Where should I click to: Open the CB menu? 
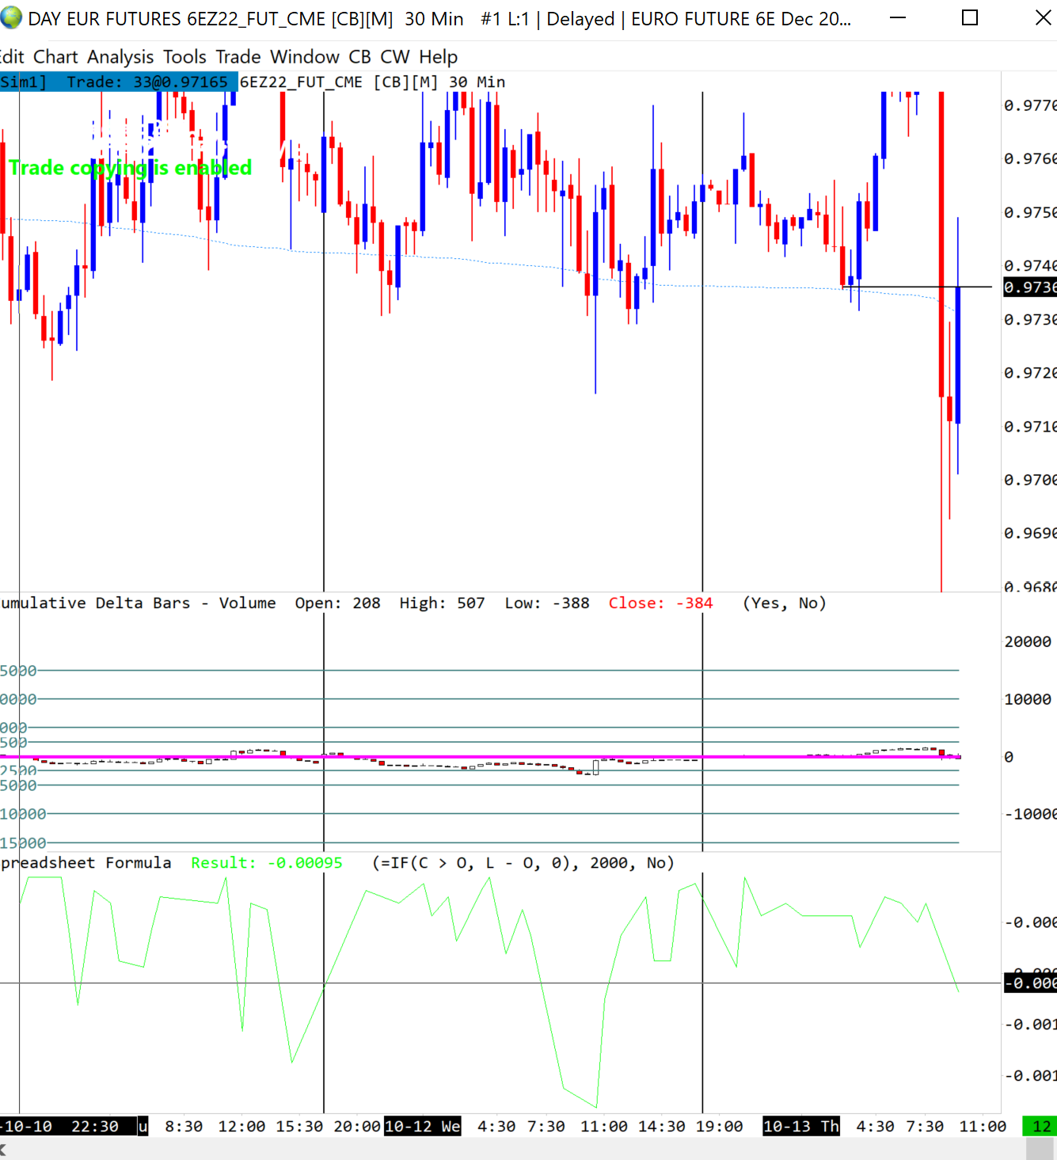(x=359, y=57)
